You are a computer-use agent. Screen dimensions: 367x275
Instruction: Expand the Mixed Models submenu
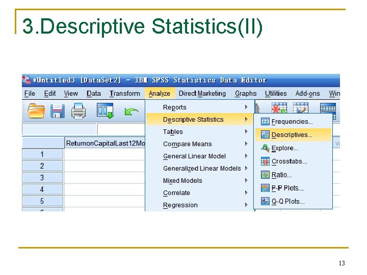coord(200,180)
